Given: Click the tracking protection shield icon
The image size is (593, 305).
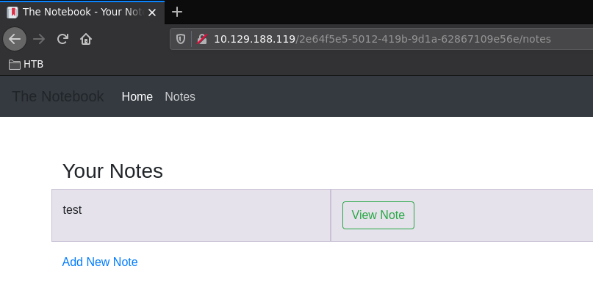Looking at the screenshot, I should point(182,39).
